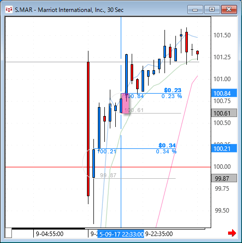Click the red arrow scroll-to-latest icon

(x=232, y=233)
